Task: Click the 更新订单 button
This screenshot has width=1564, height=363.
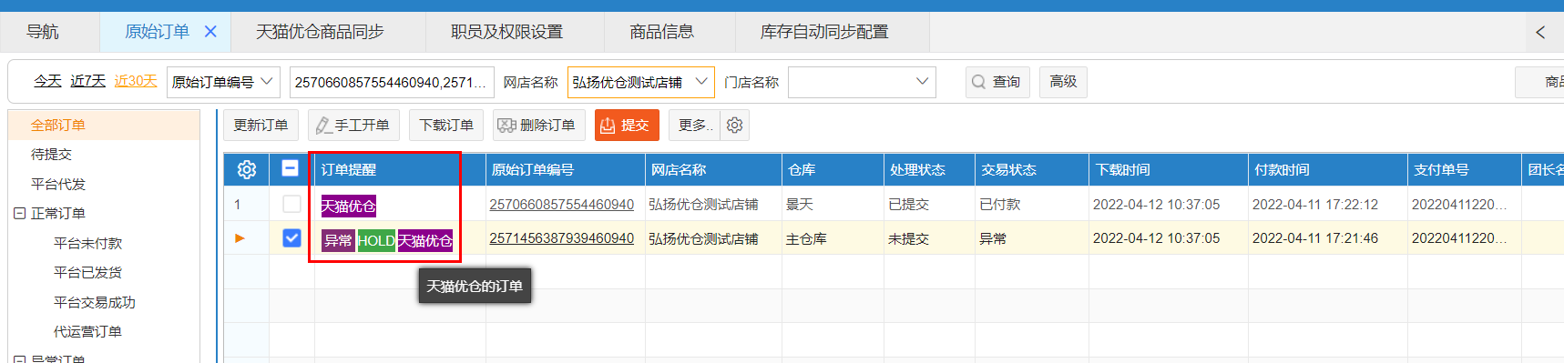Action: [x=261, y=125]
